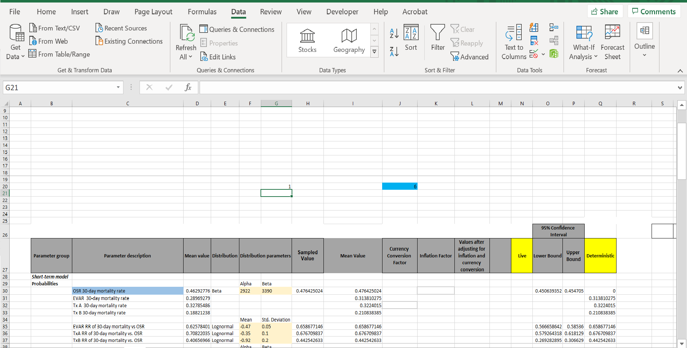Sort descending with the Z to A icon

[394, 52]
